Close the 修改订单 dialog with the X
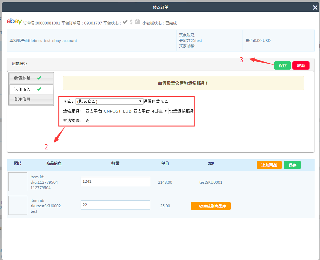Screen dimensions: 320x260 315,7
